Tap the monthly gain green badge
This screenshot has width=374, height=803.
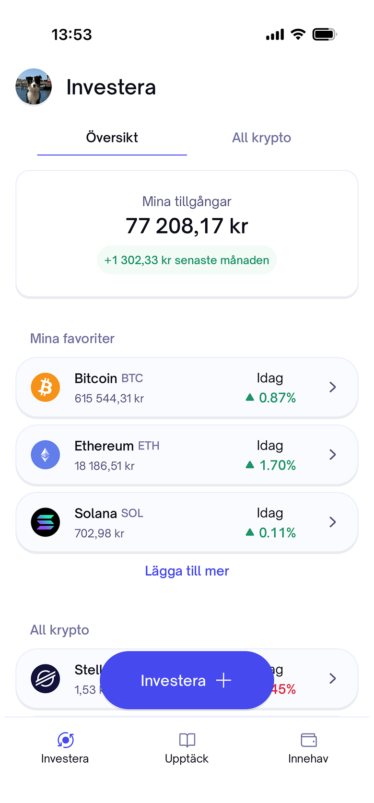tap(187, 260)
